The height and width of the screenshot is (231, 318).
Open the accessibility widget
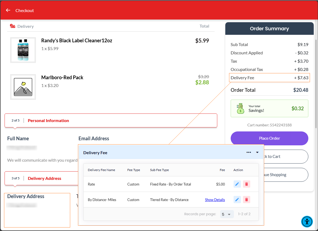(307, 221)
